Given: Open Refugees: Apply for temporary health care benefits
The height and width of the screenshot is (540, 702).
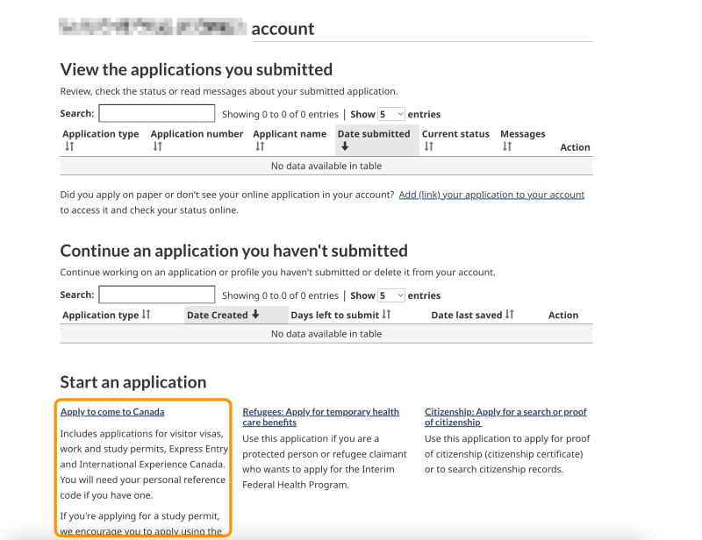Looking at the screenshot, I should click(320, 417).
